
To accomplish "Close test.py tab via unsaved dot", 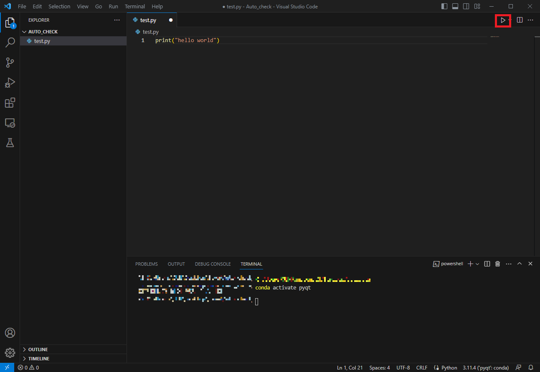I will (x=171, y=20).
